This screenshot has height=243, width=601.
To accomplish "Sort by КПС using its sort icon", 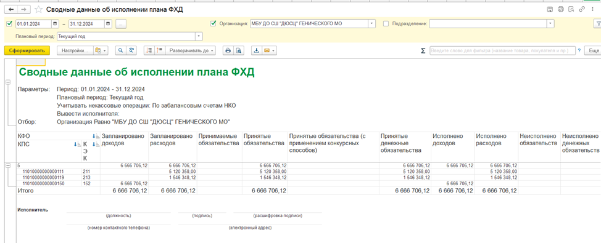I will point(77,144).
